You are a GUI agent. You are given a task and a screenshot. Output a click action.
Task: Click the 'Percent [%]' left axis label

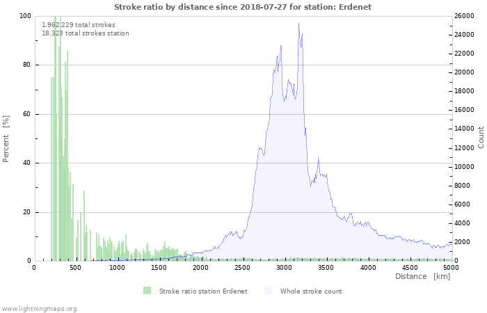point(6,139)
